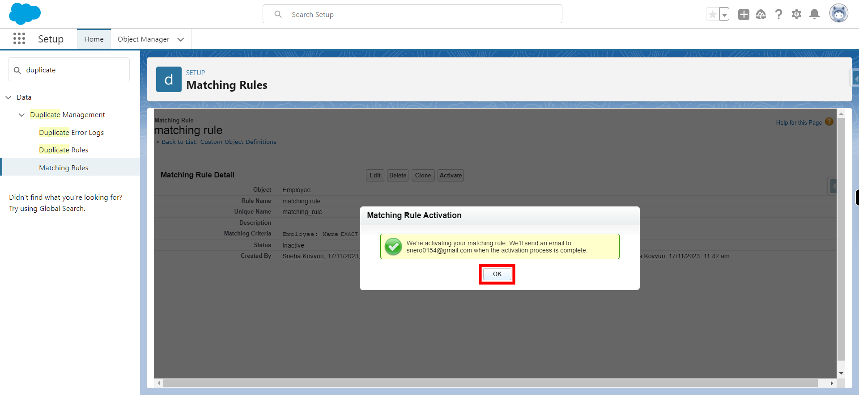Expand the Object Manager tab chevron
Viewport: 859px width, 395px height.
[181, 39]
